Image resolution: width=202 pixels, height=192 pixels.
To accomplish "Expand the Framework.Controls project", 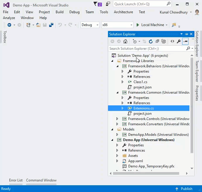I will 117,119.
